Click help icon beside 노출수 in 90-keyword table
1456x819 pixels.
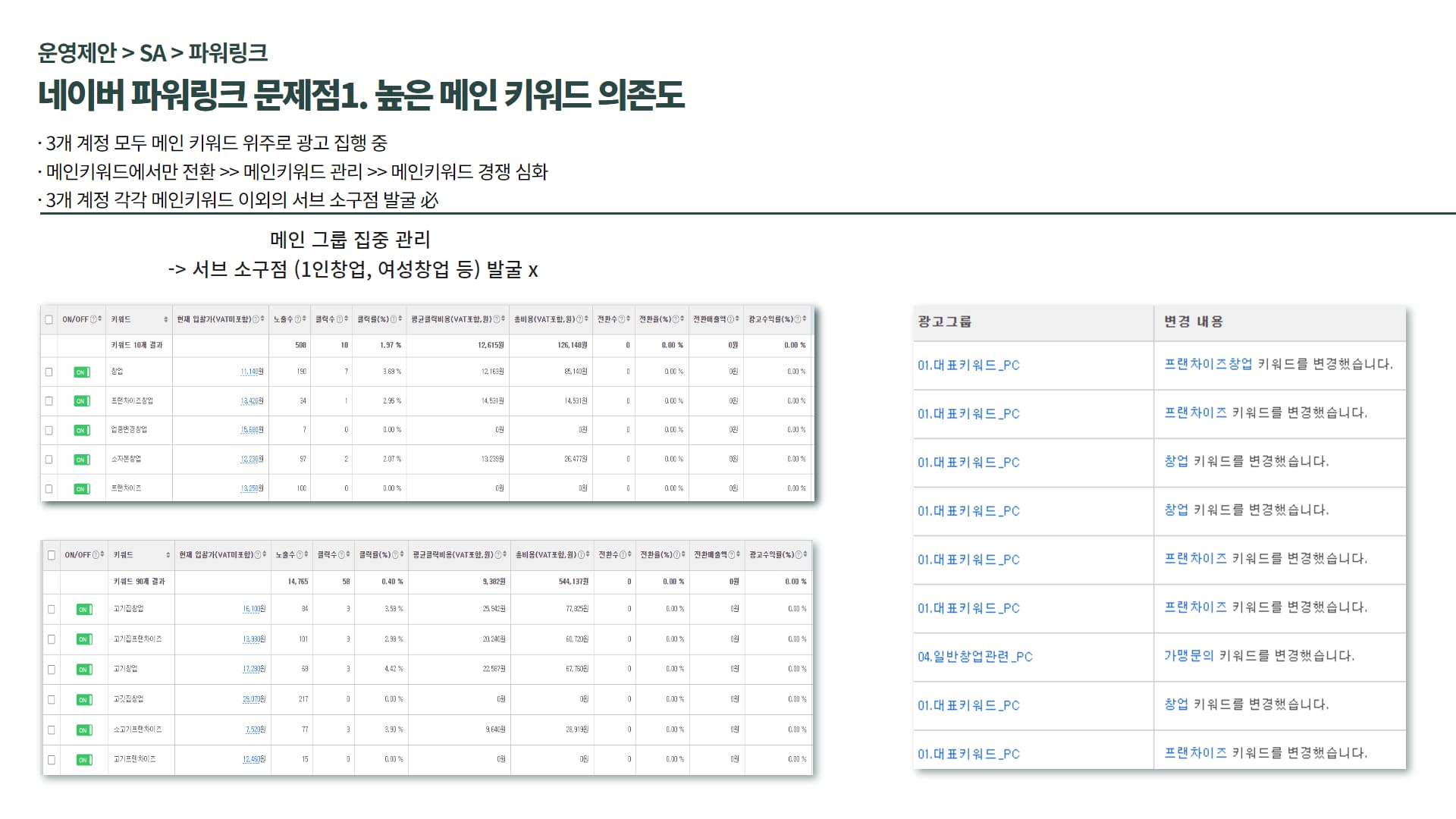click(300, 555)
